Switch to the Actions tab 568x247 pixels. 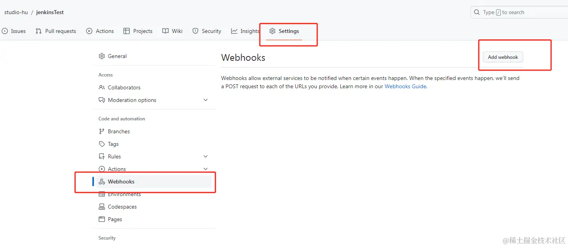100,31
